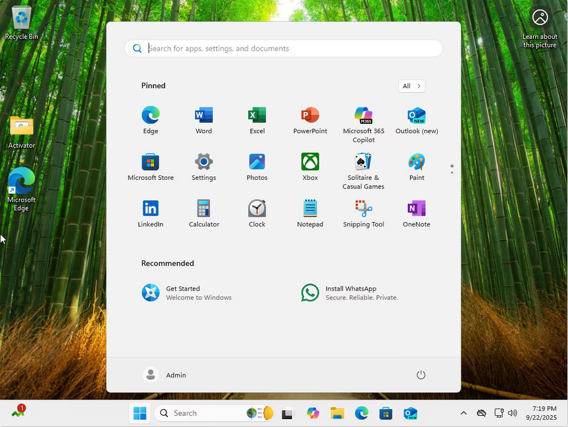Viewport: 568px width, 427px height.
Task: Open the volume speaker tray icon
Action: [512, 413]
